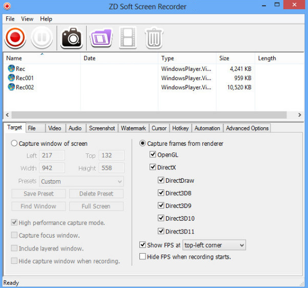Click the Rec002 file icon
The image size is (308, 288).
pos(11,87)
